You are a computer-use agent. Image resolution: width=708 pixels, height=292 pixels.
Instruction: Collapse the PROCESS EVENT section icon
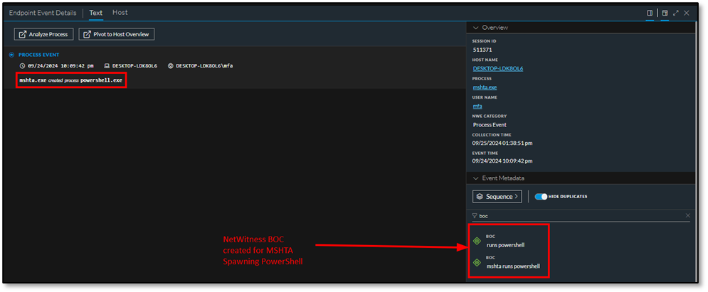[x=11, y=55]
